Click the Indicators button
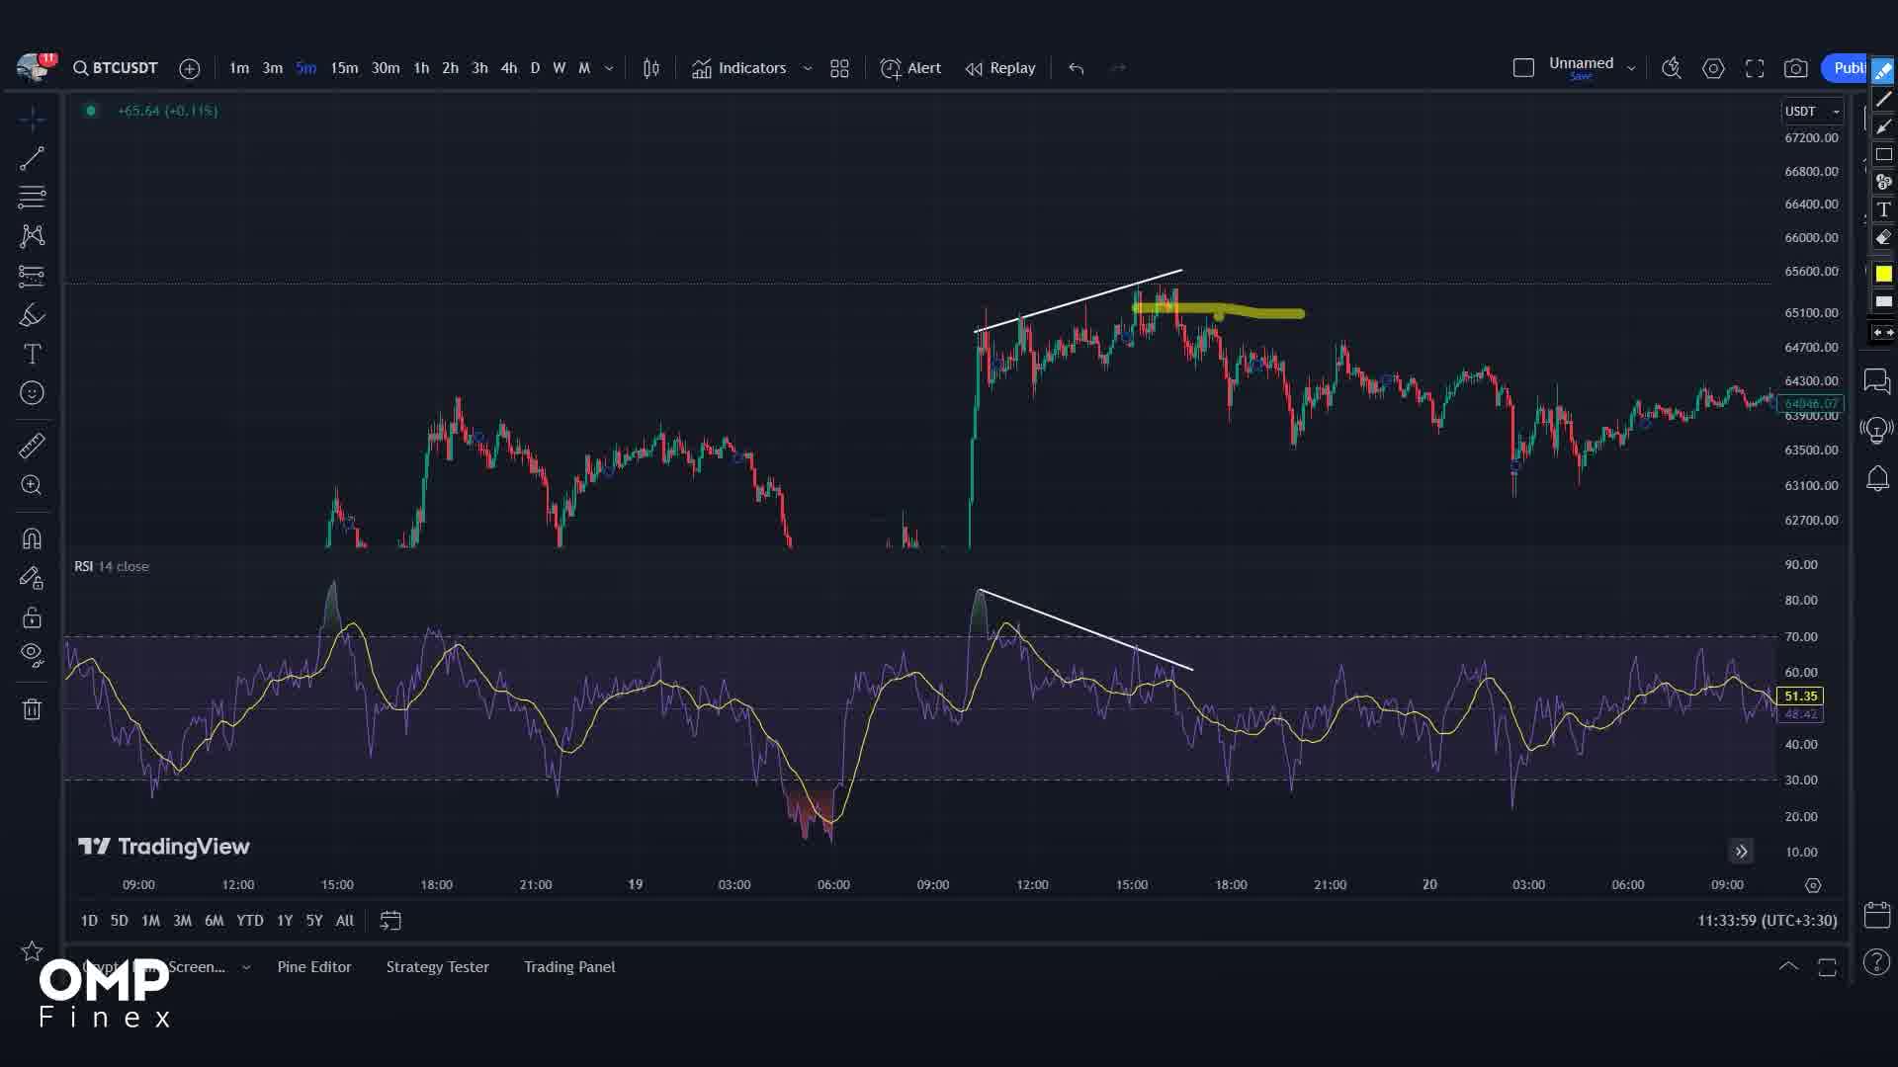 pos(740,68)
